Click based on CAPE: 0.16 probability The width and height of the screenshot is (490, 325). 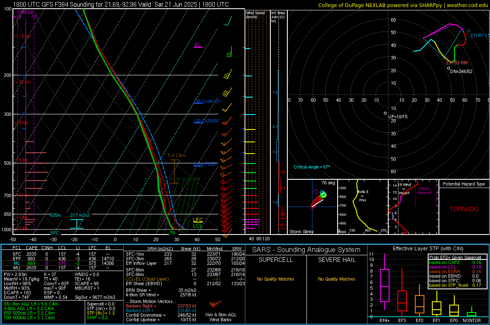click(x=455, y=262)
